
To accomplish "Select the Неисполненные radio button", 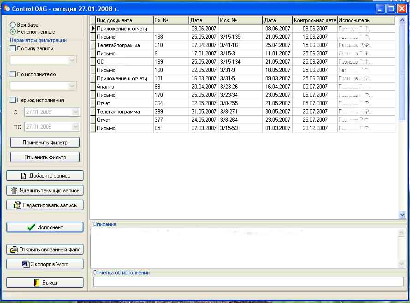I will pos(13,32).
